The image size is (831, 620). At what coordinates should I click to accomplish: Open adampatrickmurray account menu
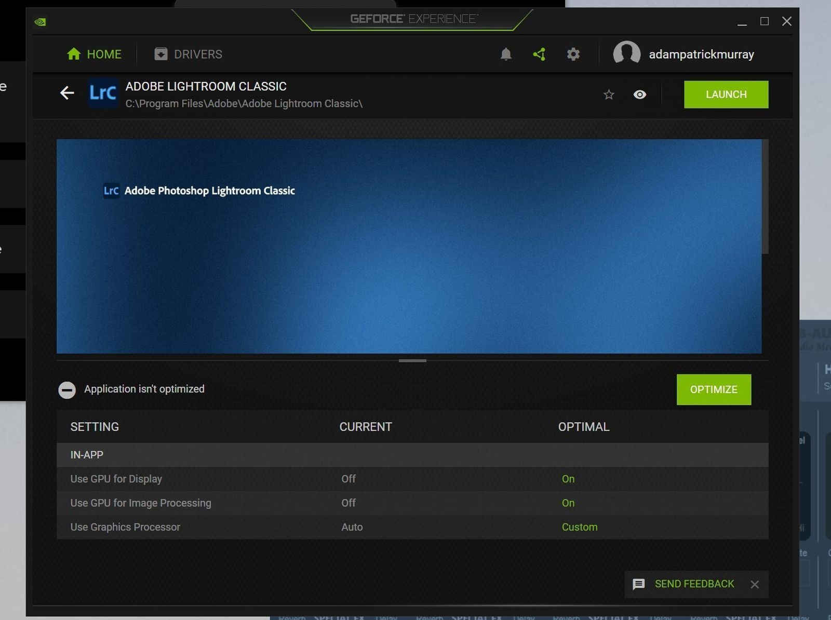[701, 54]
